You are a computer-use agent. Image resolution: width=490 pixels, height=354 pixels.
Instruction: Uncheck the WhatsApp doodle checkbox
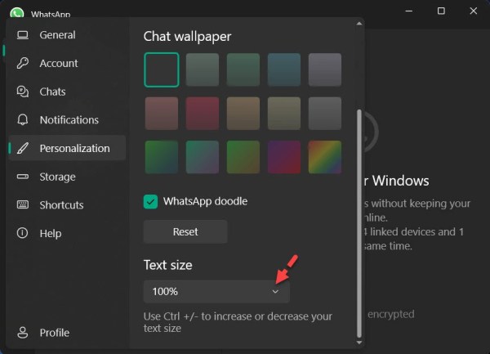(x=150, y=201)
